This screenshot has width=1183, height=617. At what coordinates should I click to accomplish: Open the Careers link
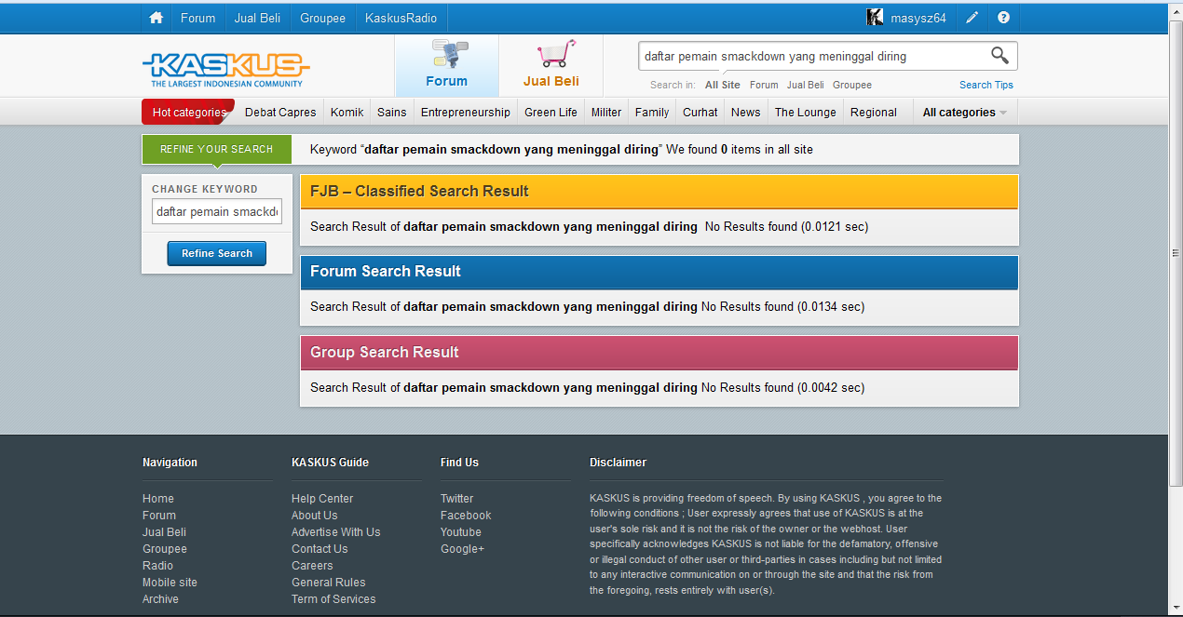click(x=312, y=566)
